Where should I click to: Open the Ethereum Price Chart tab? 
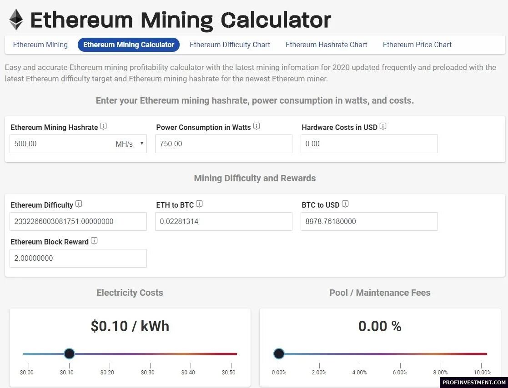tap(417, 45)
